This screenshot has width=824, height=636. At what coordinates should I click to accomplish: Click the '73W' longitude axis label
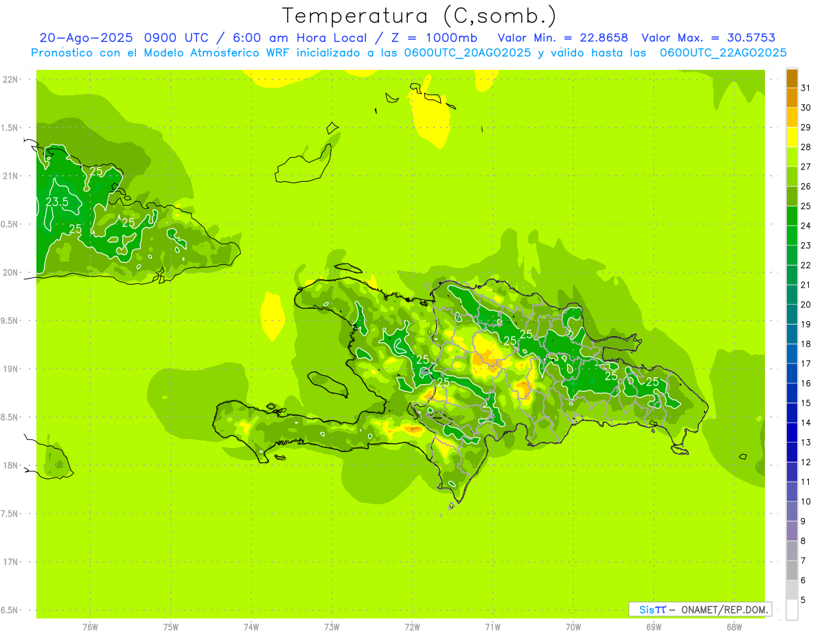(x=332, y=626)
